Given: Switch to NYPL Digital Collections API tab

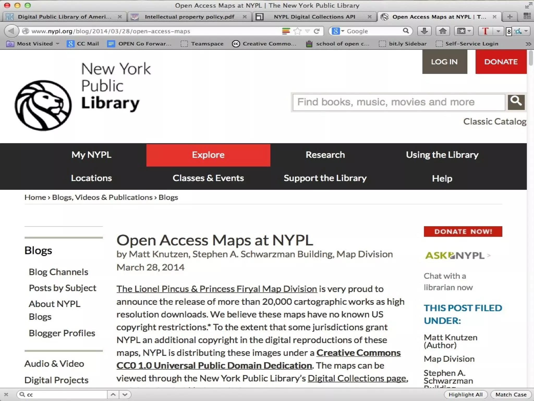Looking at the screenshot, I should click(x=314, y=17).
